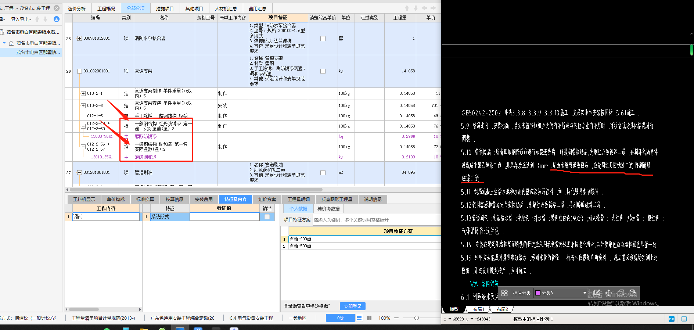694x330 pixels.
Task: Open the 标注分类 dropdown showing 分类3
Action: point(560,293)
